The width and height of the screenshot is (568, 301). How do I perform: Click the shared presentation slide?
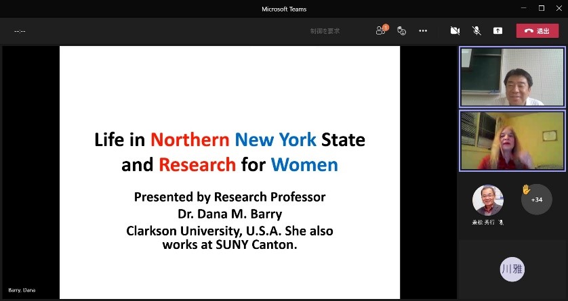(x=230, y=172)
